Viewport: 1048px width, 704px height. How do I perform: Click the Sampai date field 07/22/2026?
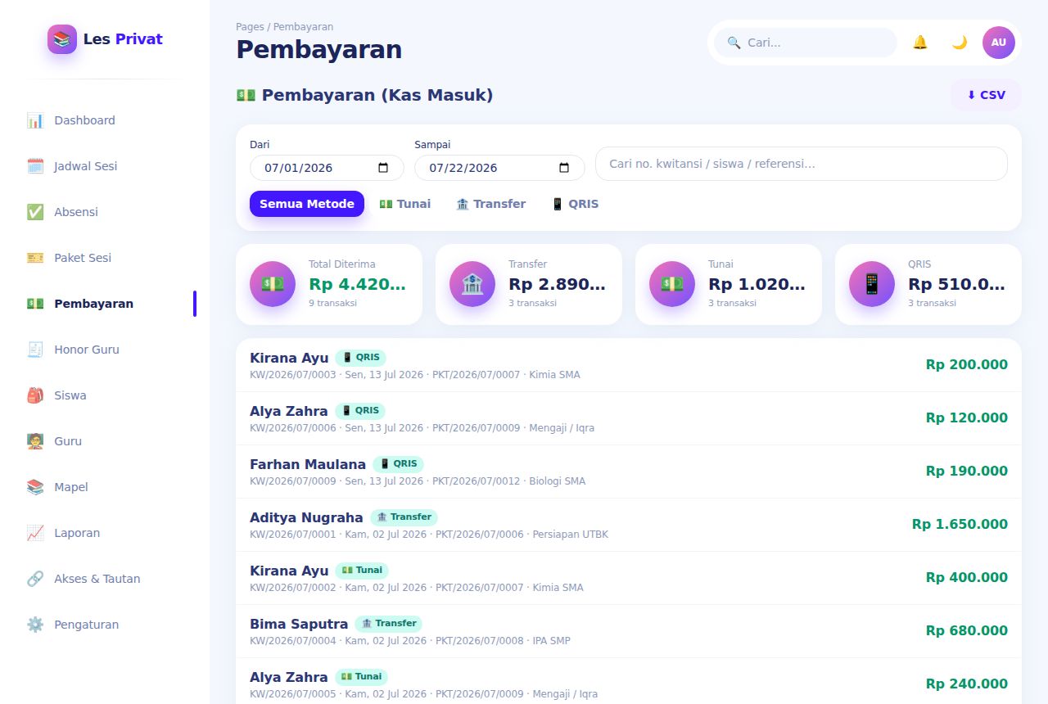pos(499,168)
